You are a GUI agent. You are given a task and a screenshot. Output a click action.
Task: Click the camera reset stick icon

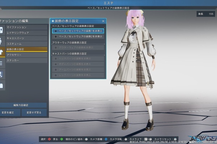(175, 139)
